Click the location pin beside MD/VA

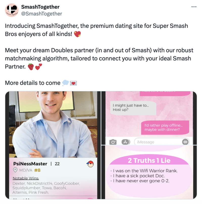(x=16, y=170)
